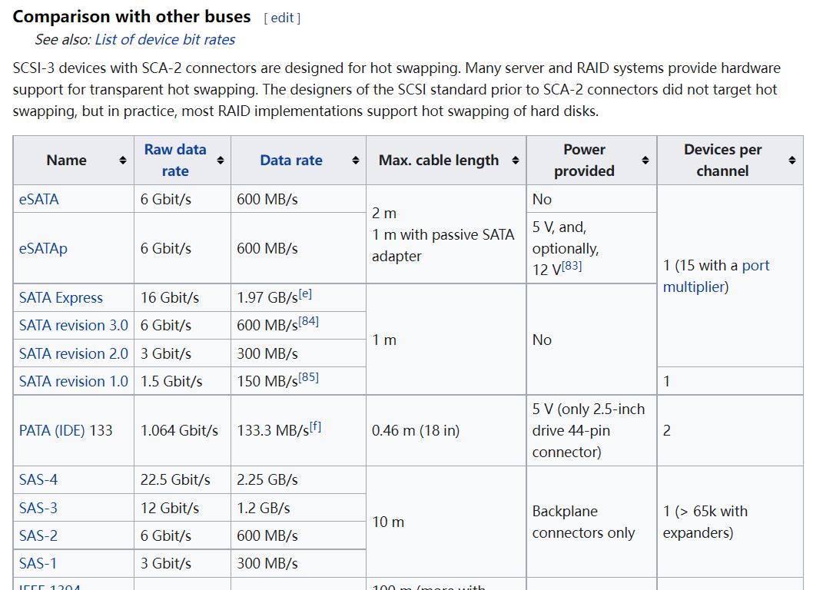Screen dimensions: 813x590
Task: Select the 12 Gbit/s cell
Action: (x=183, y=508)
